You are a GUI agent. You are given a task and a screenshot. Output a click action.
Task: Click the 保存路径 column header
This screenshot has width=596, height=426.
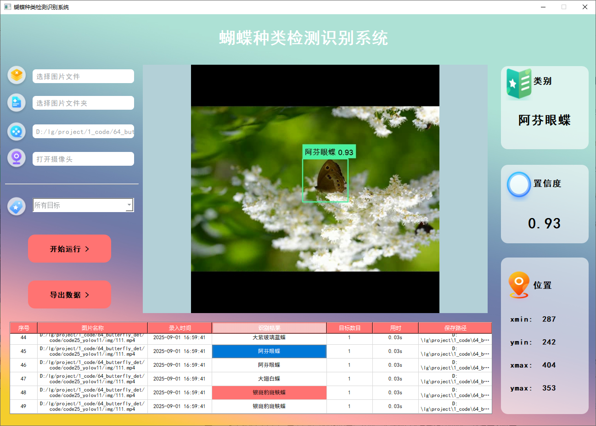(455, 328)
